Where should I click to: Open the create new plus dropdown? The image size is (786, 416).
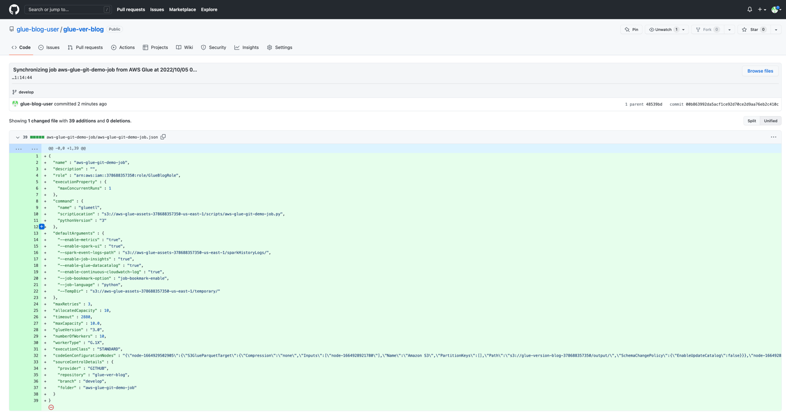(x=762, y=9)
